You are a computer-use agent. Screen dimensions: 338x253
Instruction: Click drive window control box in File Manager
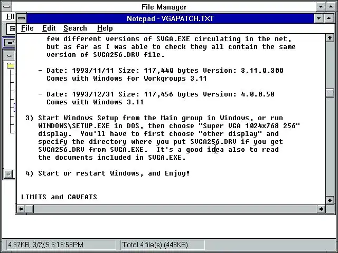tap(9, 56)
